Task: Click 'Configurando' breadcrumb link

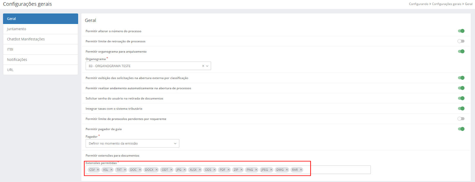Action: click(x=419, y=4)
